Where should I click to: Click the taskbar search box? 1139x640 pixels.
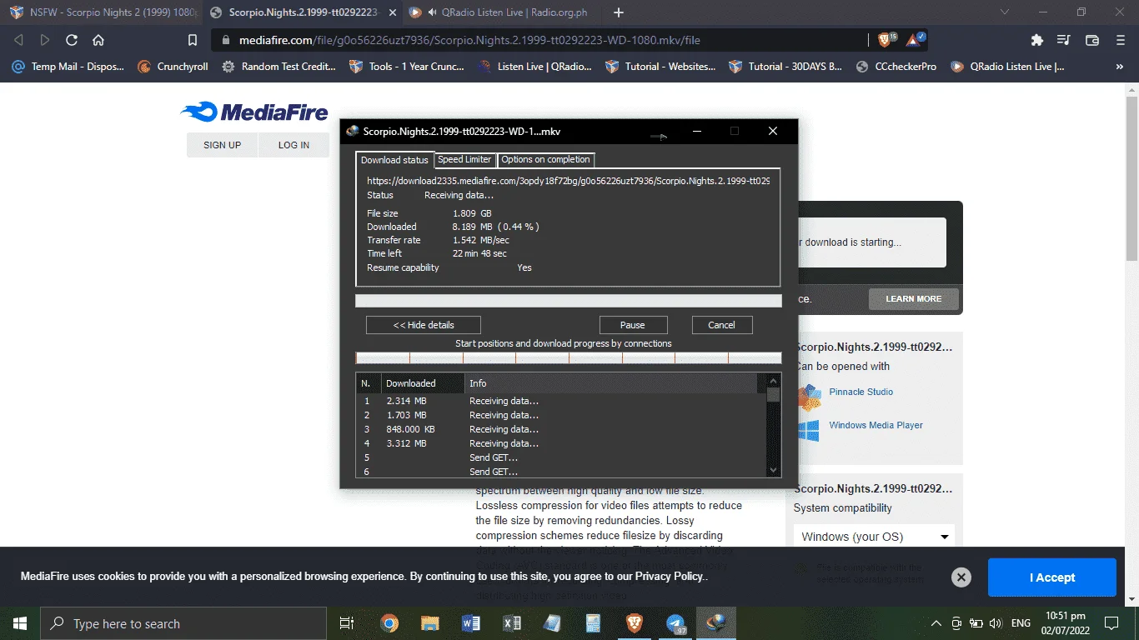tap(183, 623)
